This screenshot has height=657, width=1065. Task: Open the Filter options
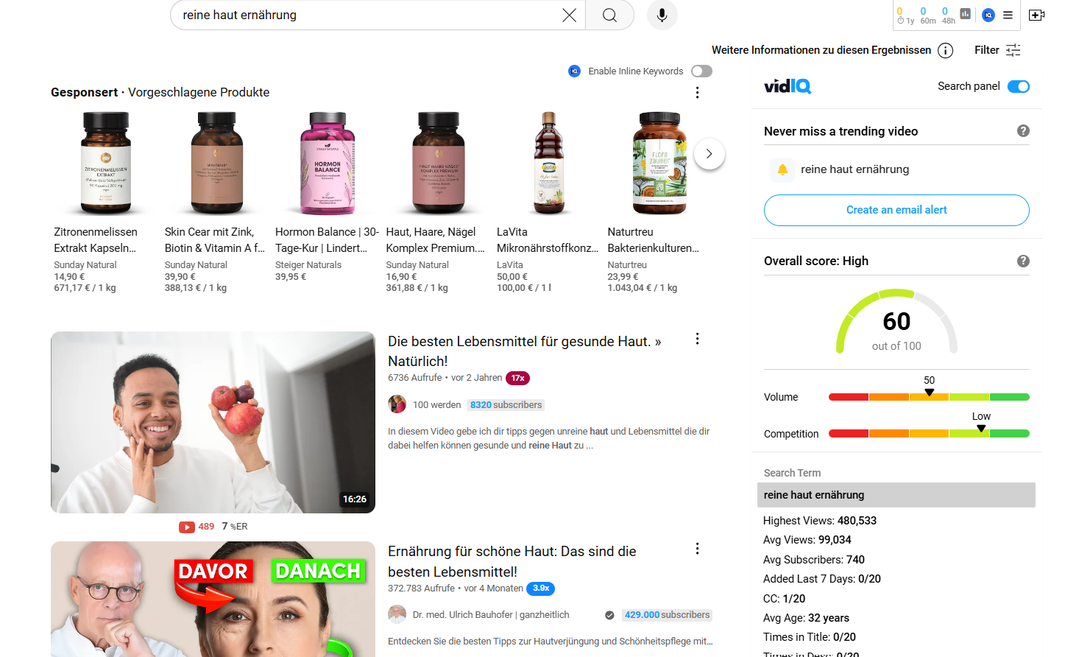(997, 50)
